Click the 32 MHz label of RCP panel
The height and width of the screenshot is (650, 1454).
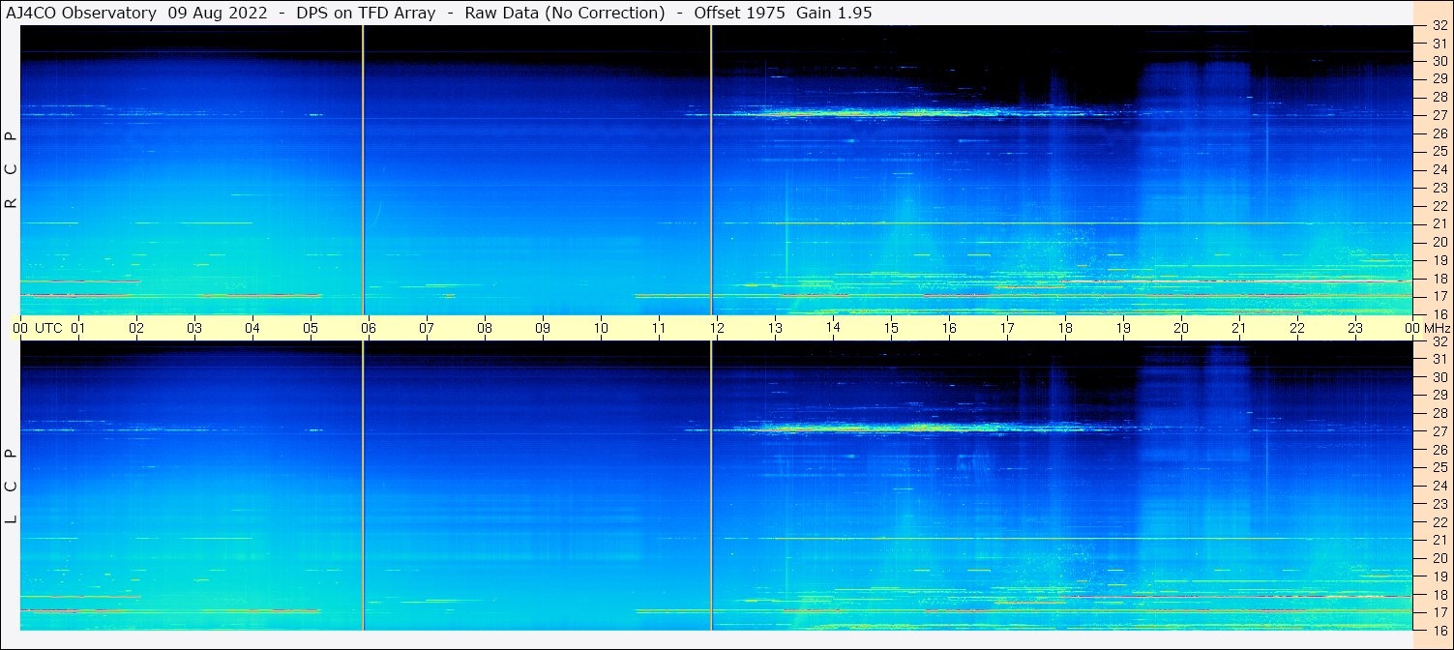[x=1439, y=26]
